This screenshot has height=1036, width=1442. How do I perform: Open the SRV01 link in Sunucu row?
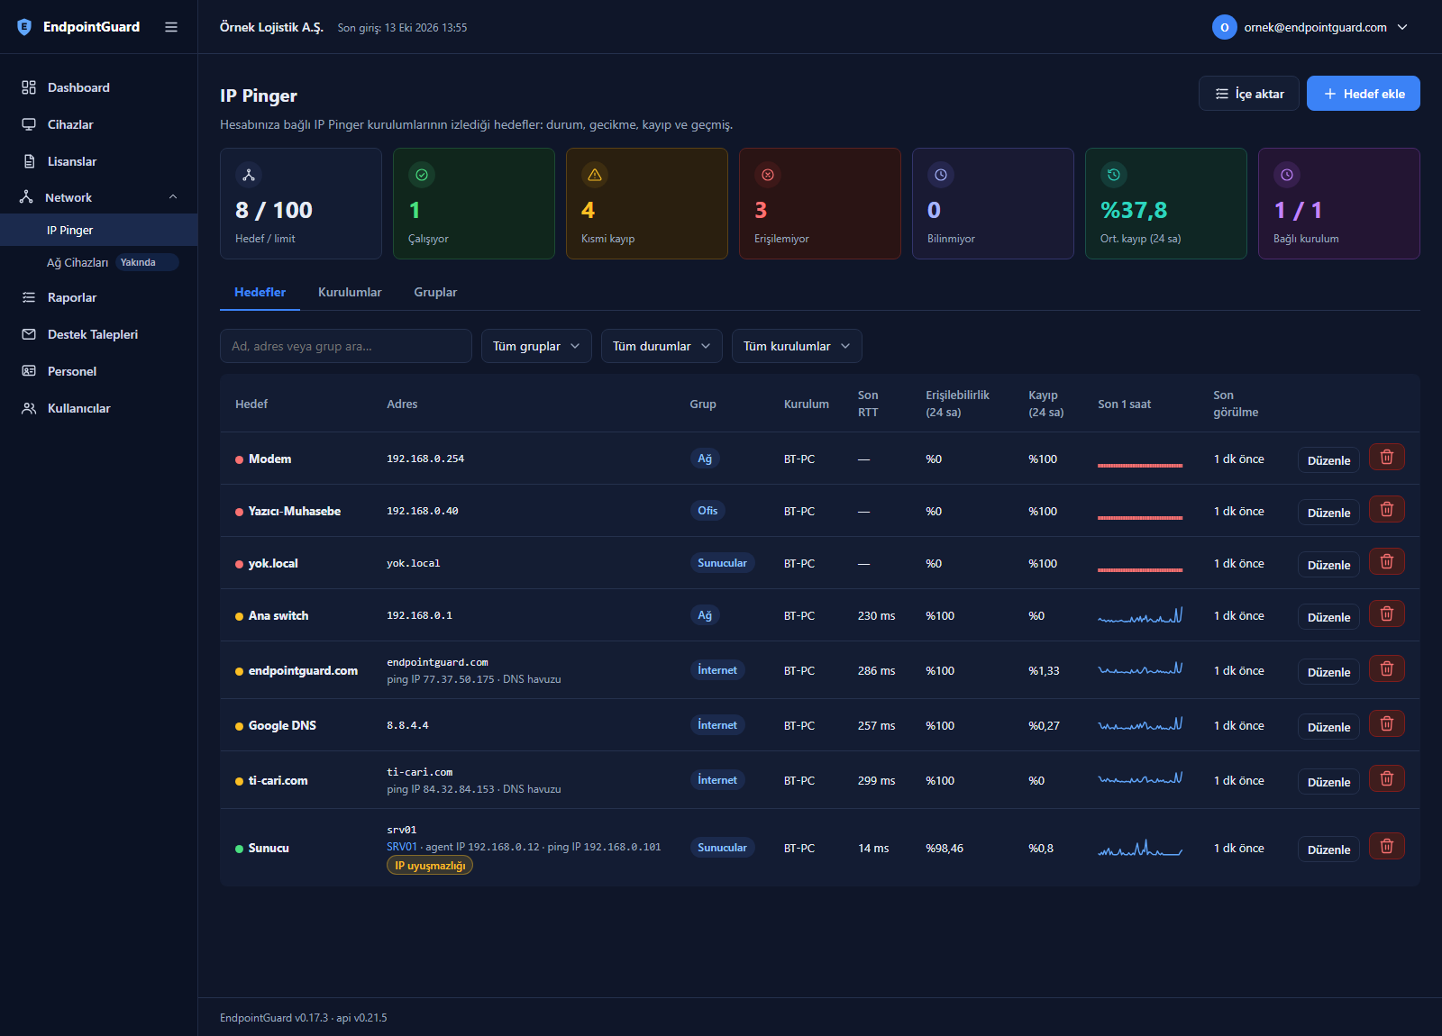point(402,847)
